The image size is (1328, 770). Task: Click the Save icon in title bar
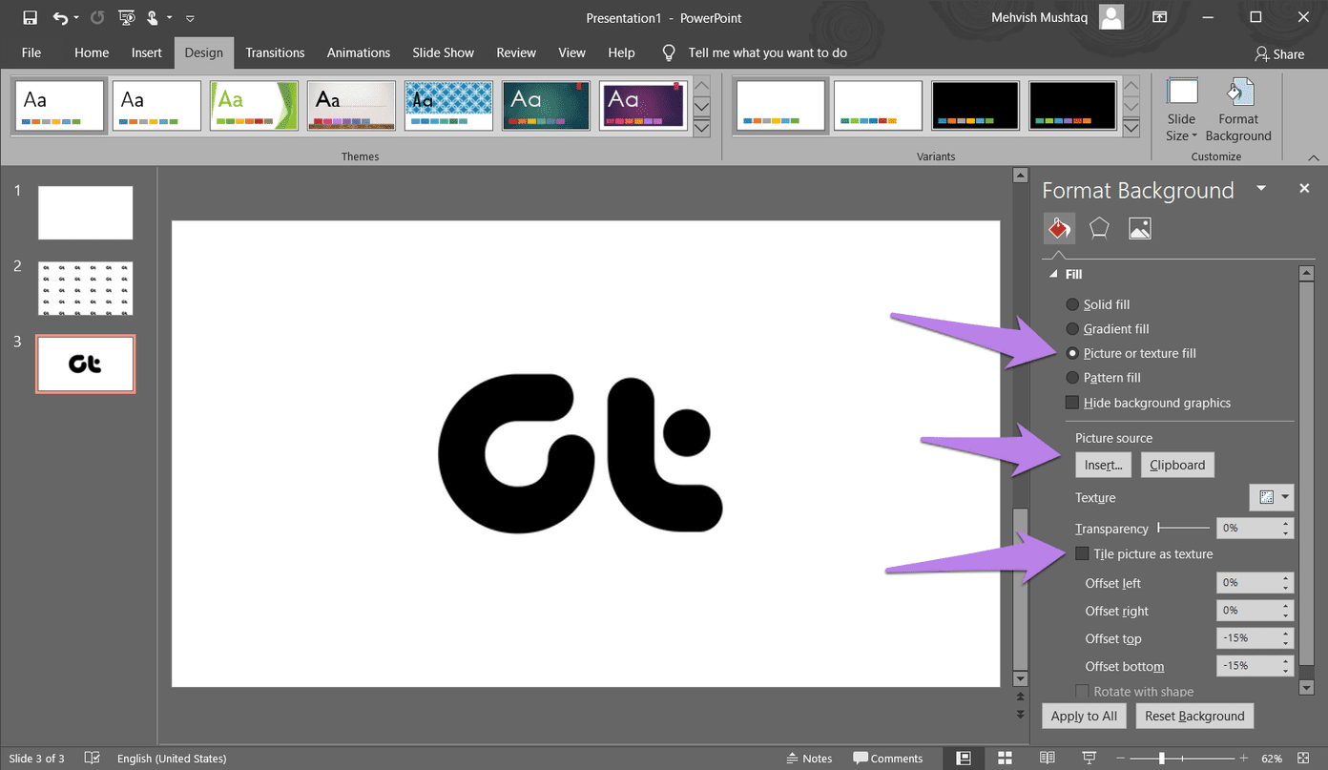click(30, 18)
